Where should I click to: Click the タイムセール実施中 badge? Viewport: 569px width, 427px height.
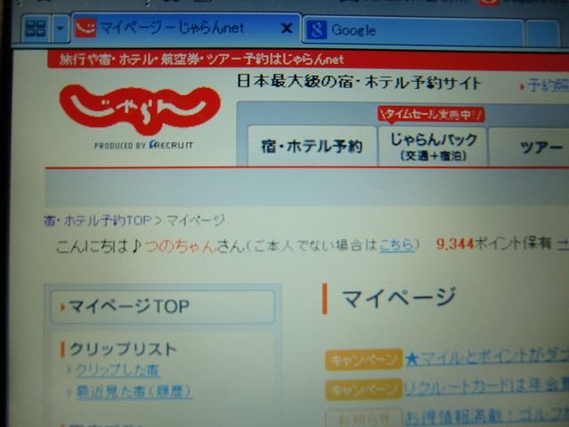(x=431, y=115)
